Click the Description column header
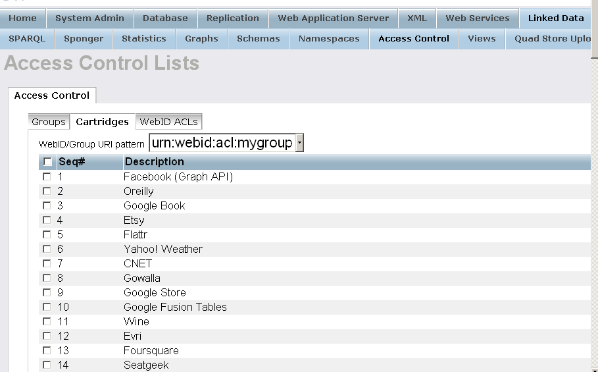598x372 pixels. (x=155, y=162)
